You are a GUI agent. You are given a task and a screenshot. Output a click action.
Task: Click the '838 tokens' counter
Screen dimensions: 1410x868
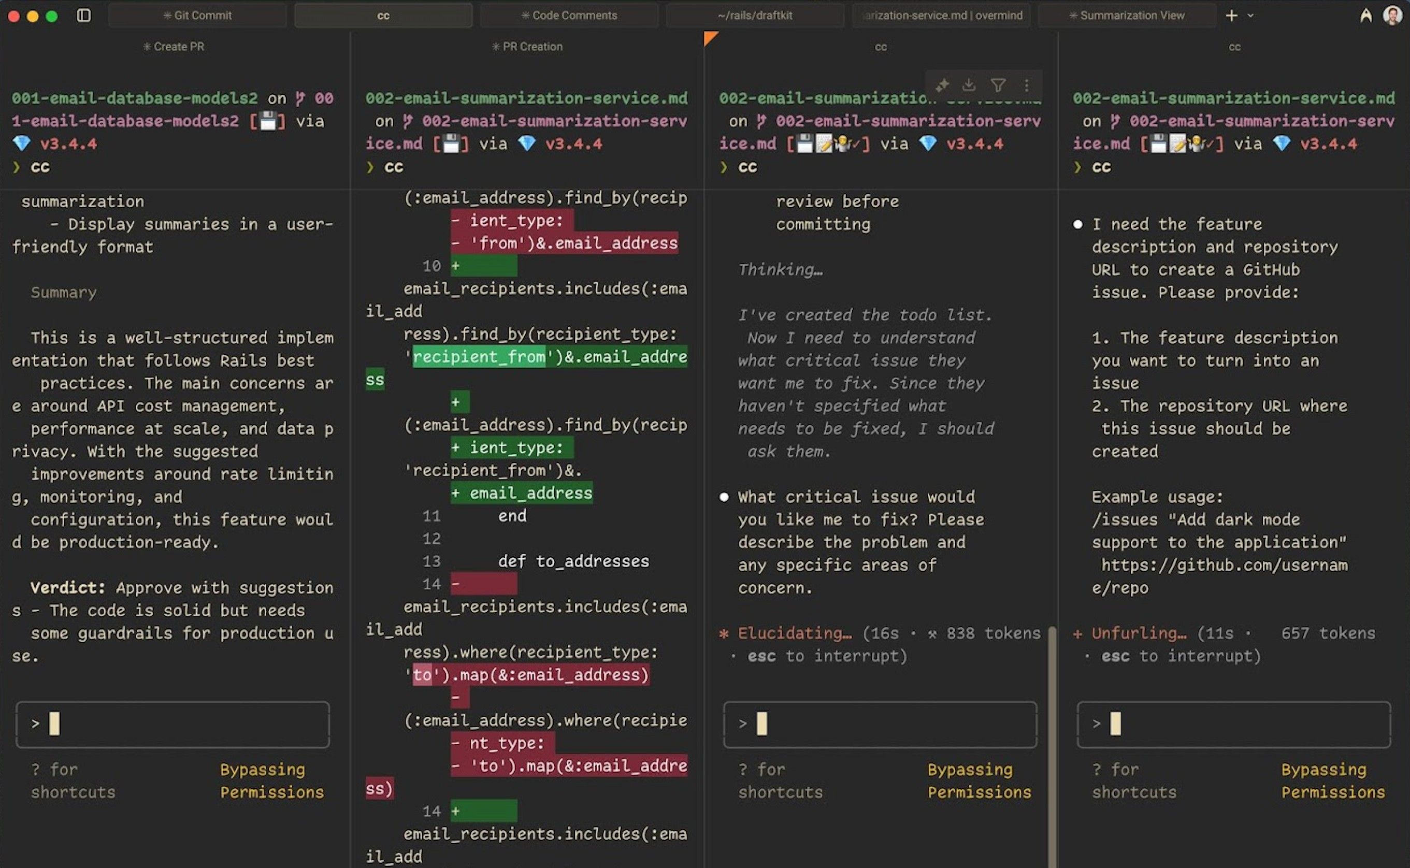tap(993, 634)
